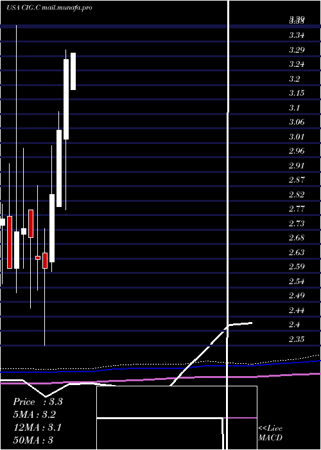Screen dimensions: 321x450
Task: Click the 3.2 price axis label
Action: coord(294,78)
